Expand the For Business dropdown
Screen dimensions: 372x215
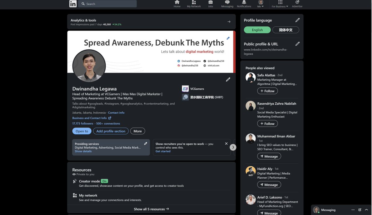pyautogui.click(x=280, y=4)
